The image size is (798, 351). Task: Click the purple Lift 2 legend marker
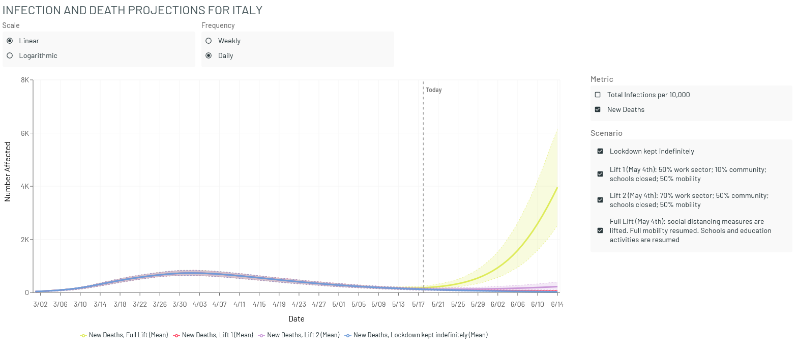[x=261, y=335]
